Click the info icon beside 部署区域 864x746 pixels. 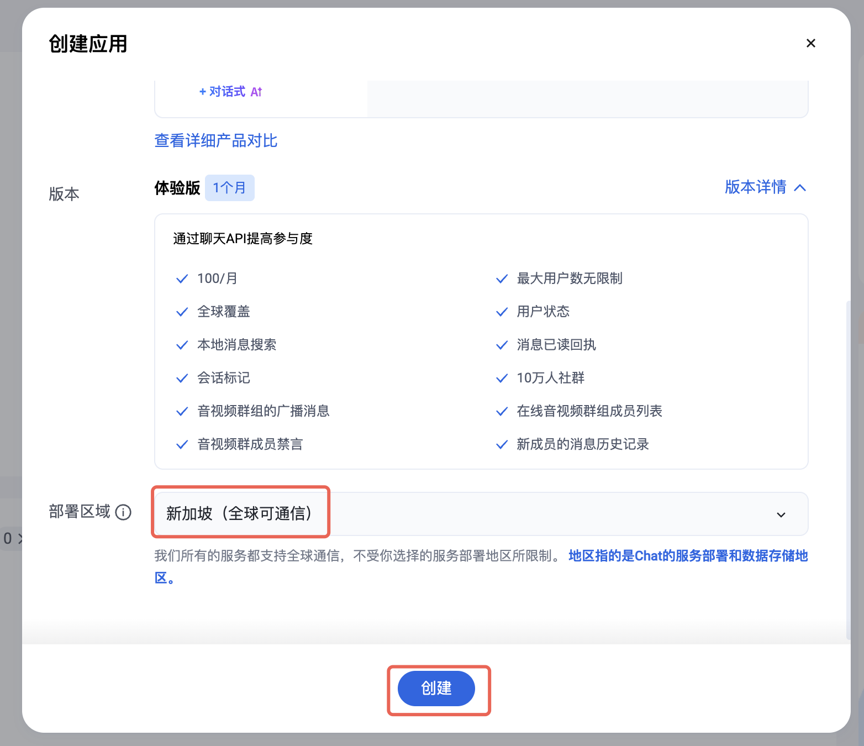point(123,512)
